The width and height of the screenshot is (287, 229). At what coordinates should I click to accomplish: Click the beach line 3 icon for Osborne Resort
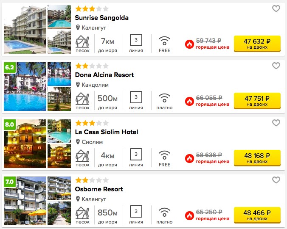136,211
